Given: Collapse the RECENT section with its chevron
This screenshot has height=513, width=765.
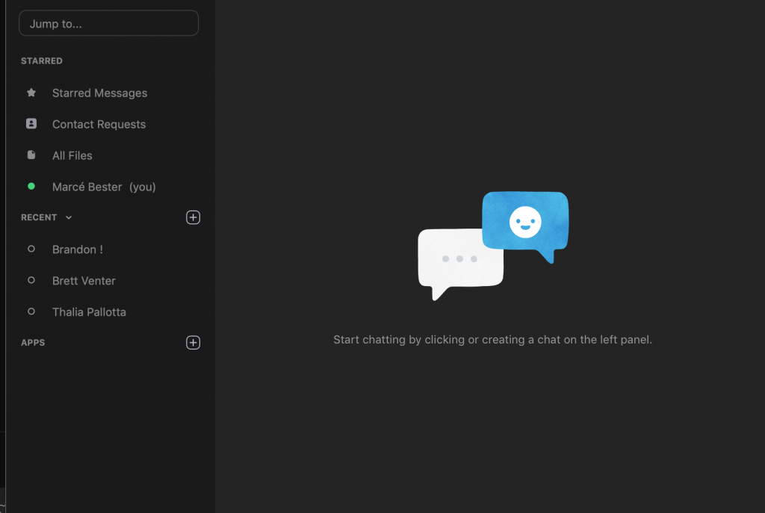Looking at the screenshot, I should 69,218.
